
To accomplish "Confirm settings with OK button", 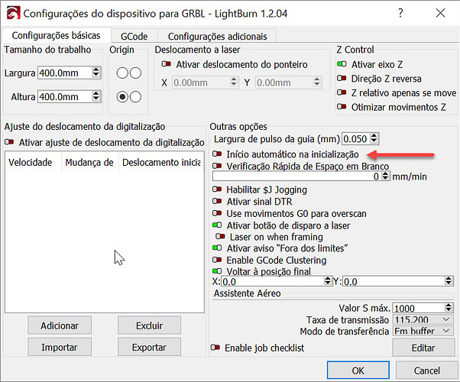I will click(x=358, y=371).
